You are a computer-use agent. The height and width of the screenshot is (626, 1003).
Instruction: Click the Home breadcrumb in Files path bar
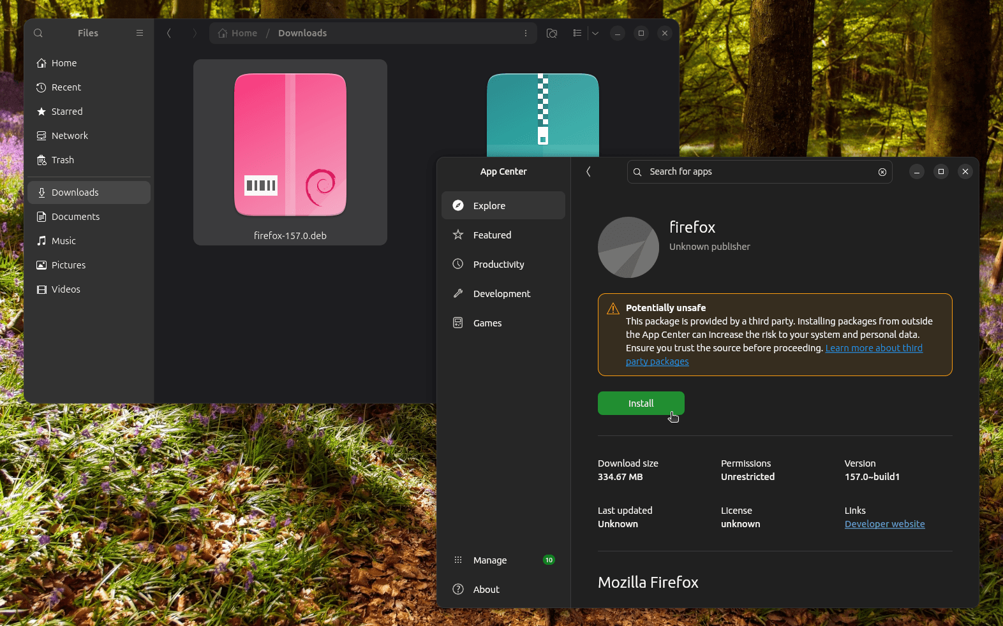point(237,33)
